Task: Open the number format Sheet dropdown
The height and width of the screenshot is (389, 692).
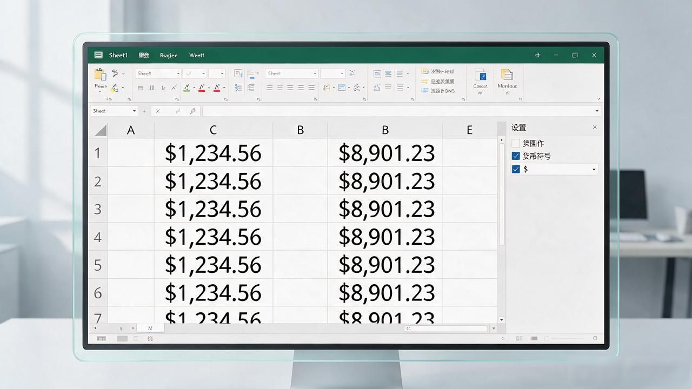Action: [315, 73]
